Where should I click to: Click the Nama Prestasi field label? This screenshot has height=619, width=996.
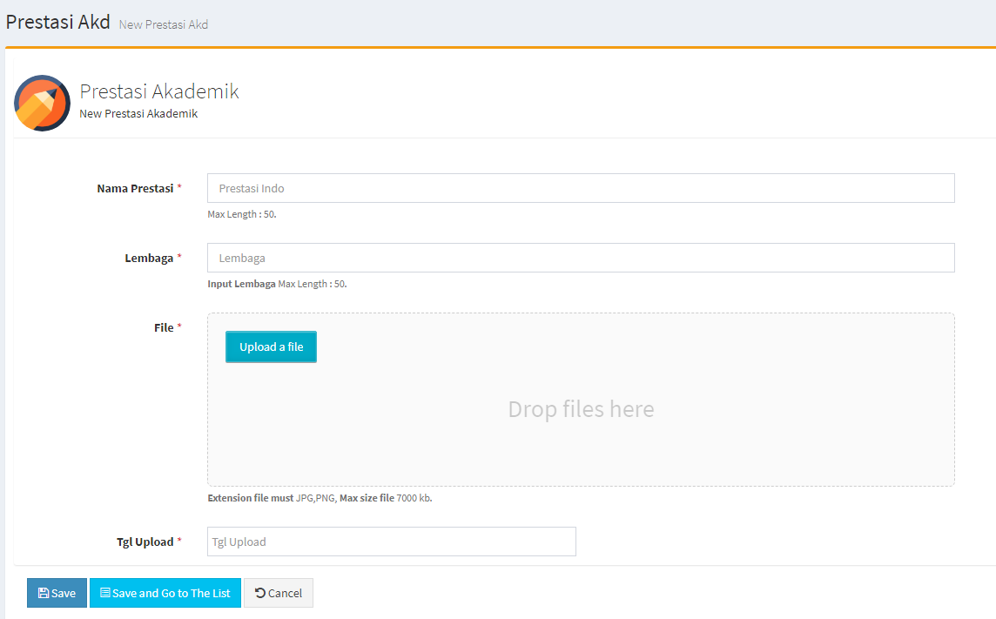pos(135,188)
